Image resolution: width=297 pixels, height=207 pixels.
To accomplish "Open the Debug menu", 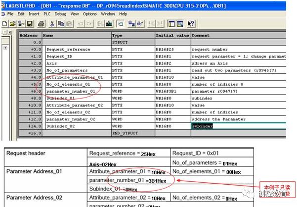I will click(x=60, y=14).
